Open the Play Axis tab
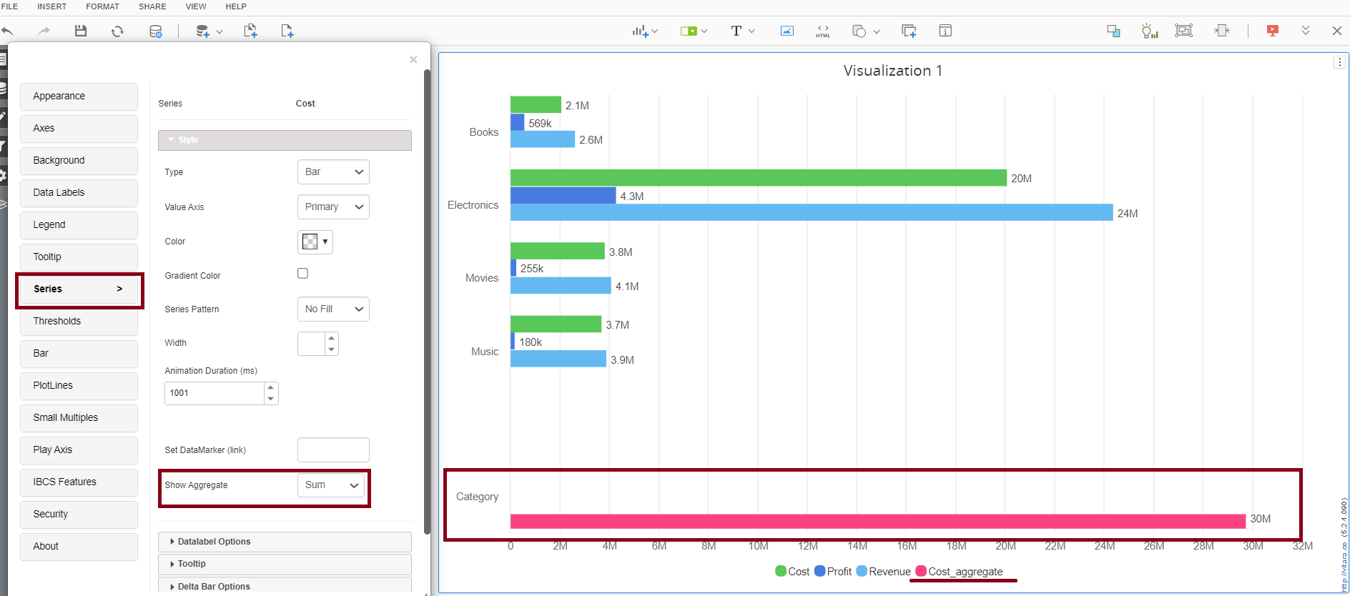 point(79,450)
